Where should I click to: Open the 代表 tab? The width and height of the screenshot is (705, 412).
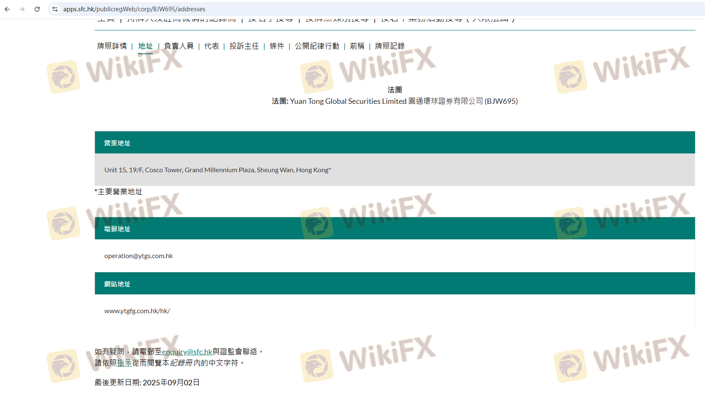pyautogui.click(x=212, y=46)
